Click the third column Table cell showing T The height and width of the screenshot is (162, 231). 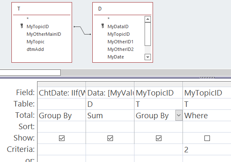click(158, 104)
